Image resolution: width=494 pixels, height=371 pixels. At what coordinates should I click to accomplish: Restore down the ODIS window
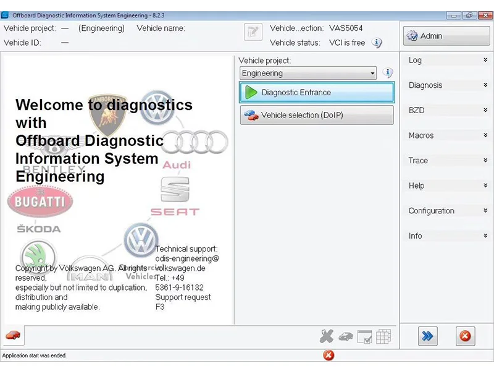pyautogui.click(x=469, y=15)
